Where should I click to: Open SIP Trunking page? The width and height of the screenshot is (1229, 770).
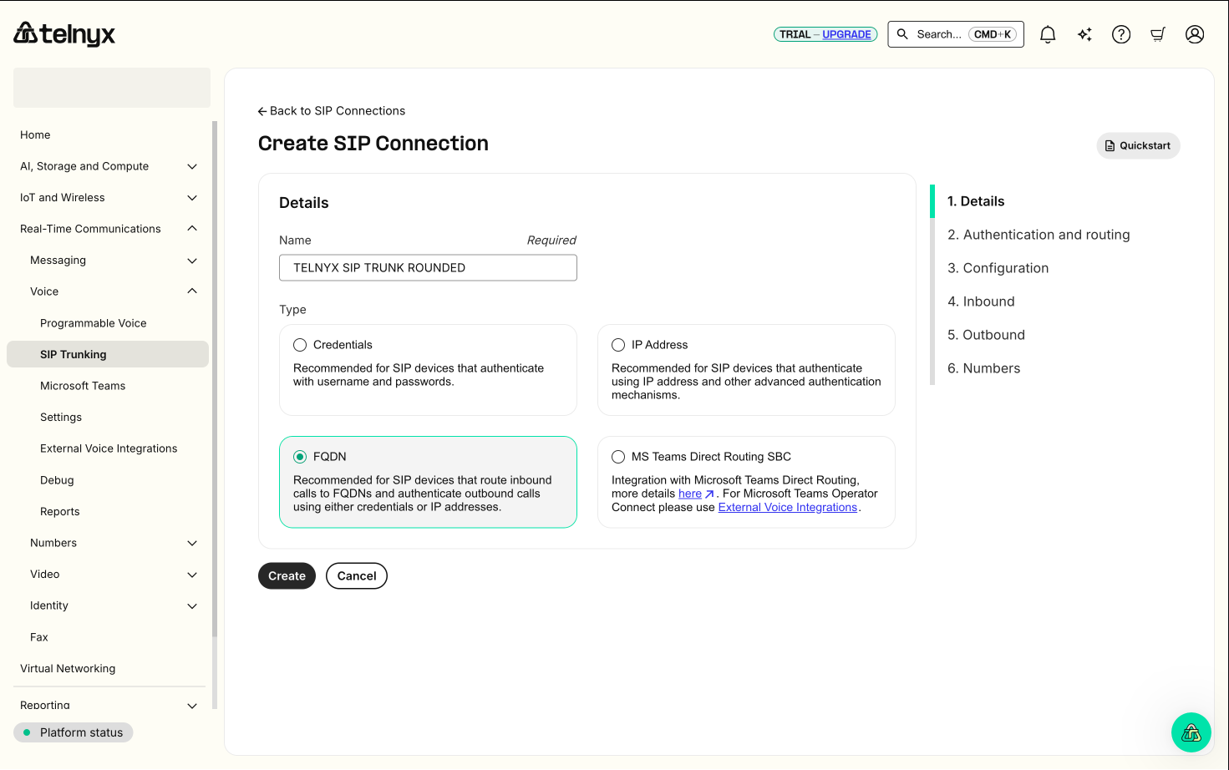point(108,354)
